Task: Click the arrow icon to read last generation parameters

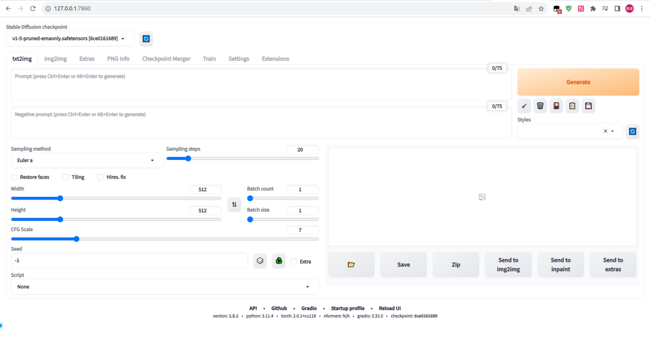Action: point(524,106)
